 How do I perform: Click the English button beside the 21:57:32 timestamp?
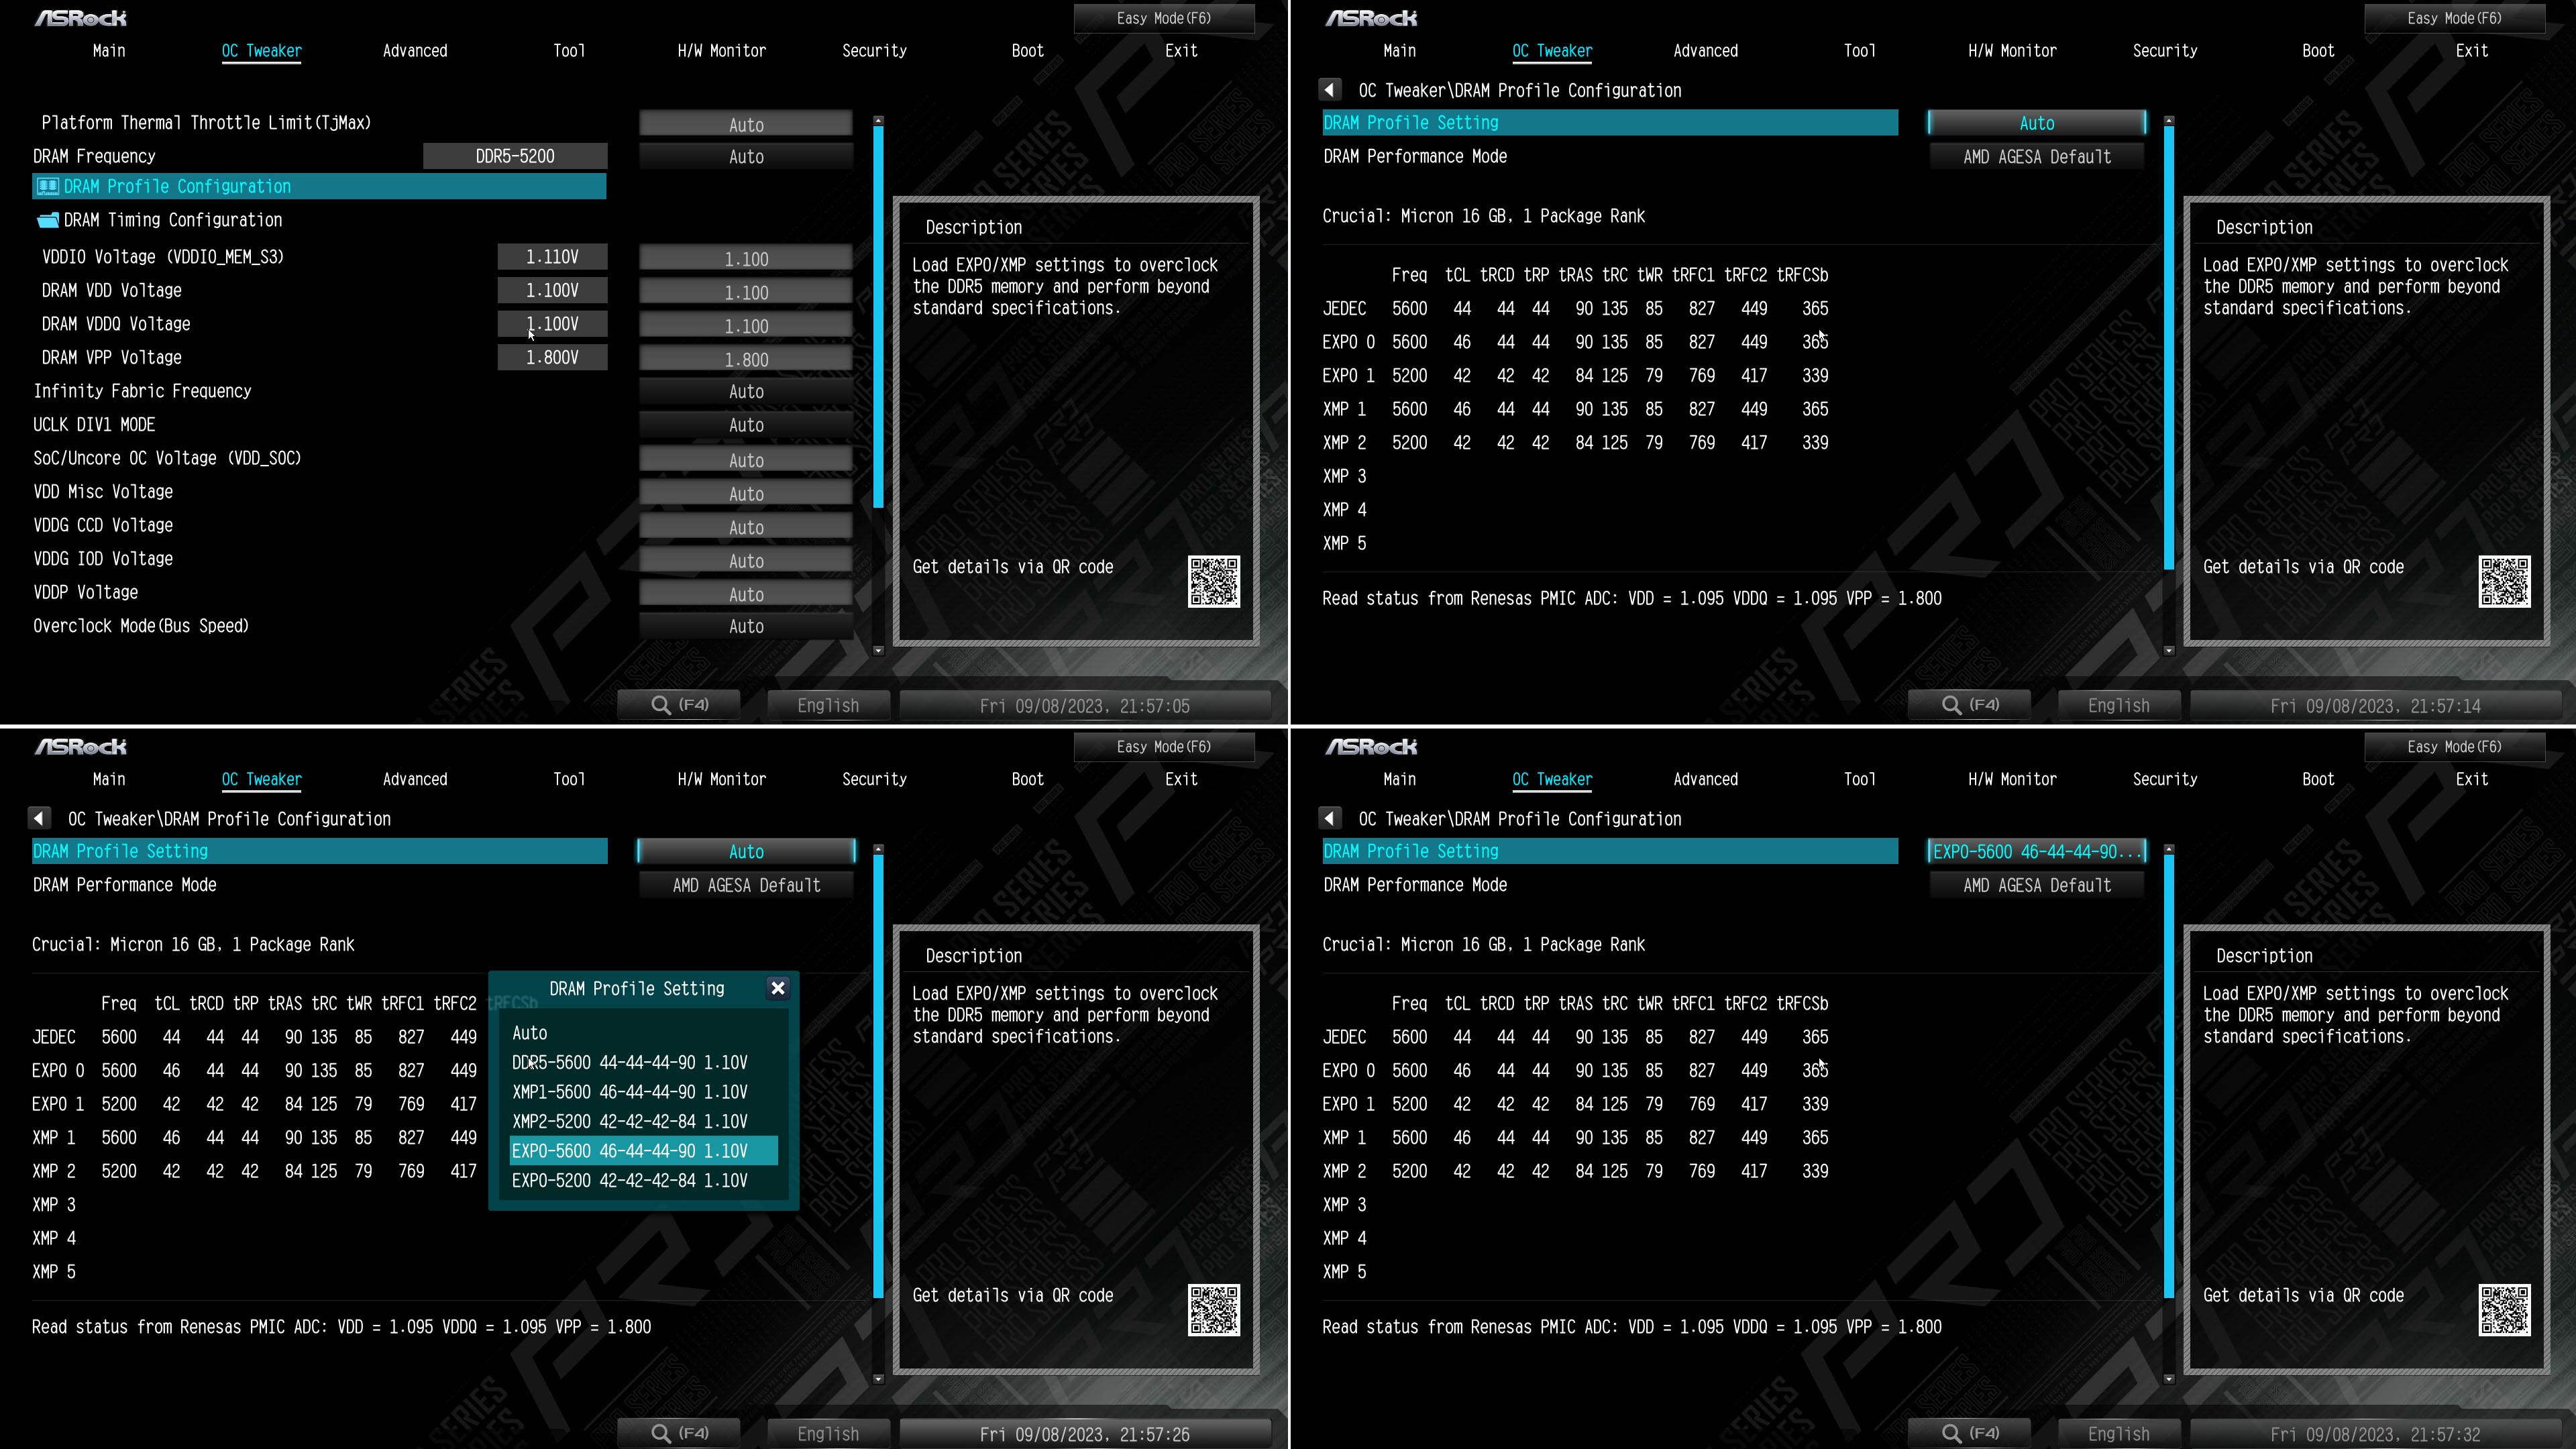pos(2118,1433)
